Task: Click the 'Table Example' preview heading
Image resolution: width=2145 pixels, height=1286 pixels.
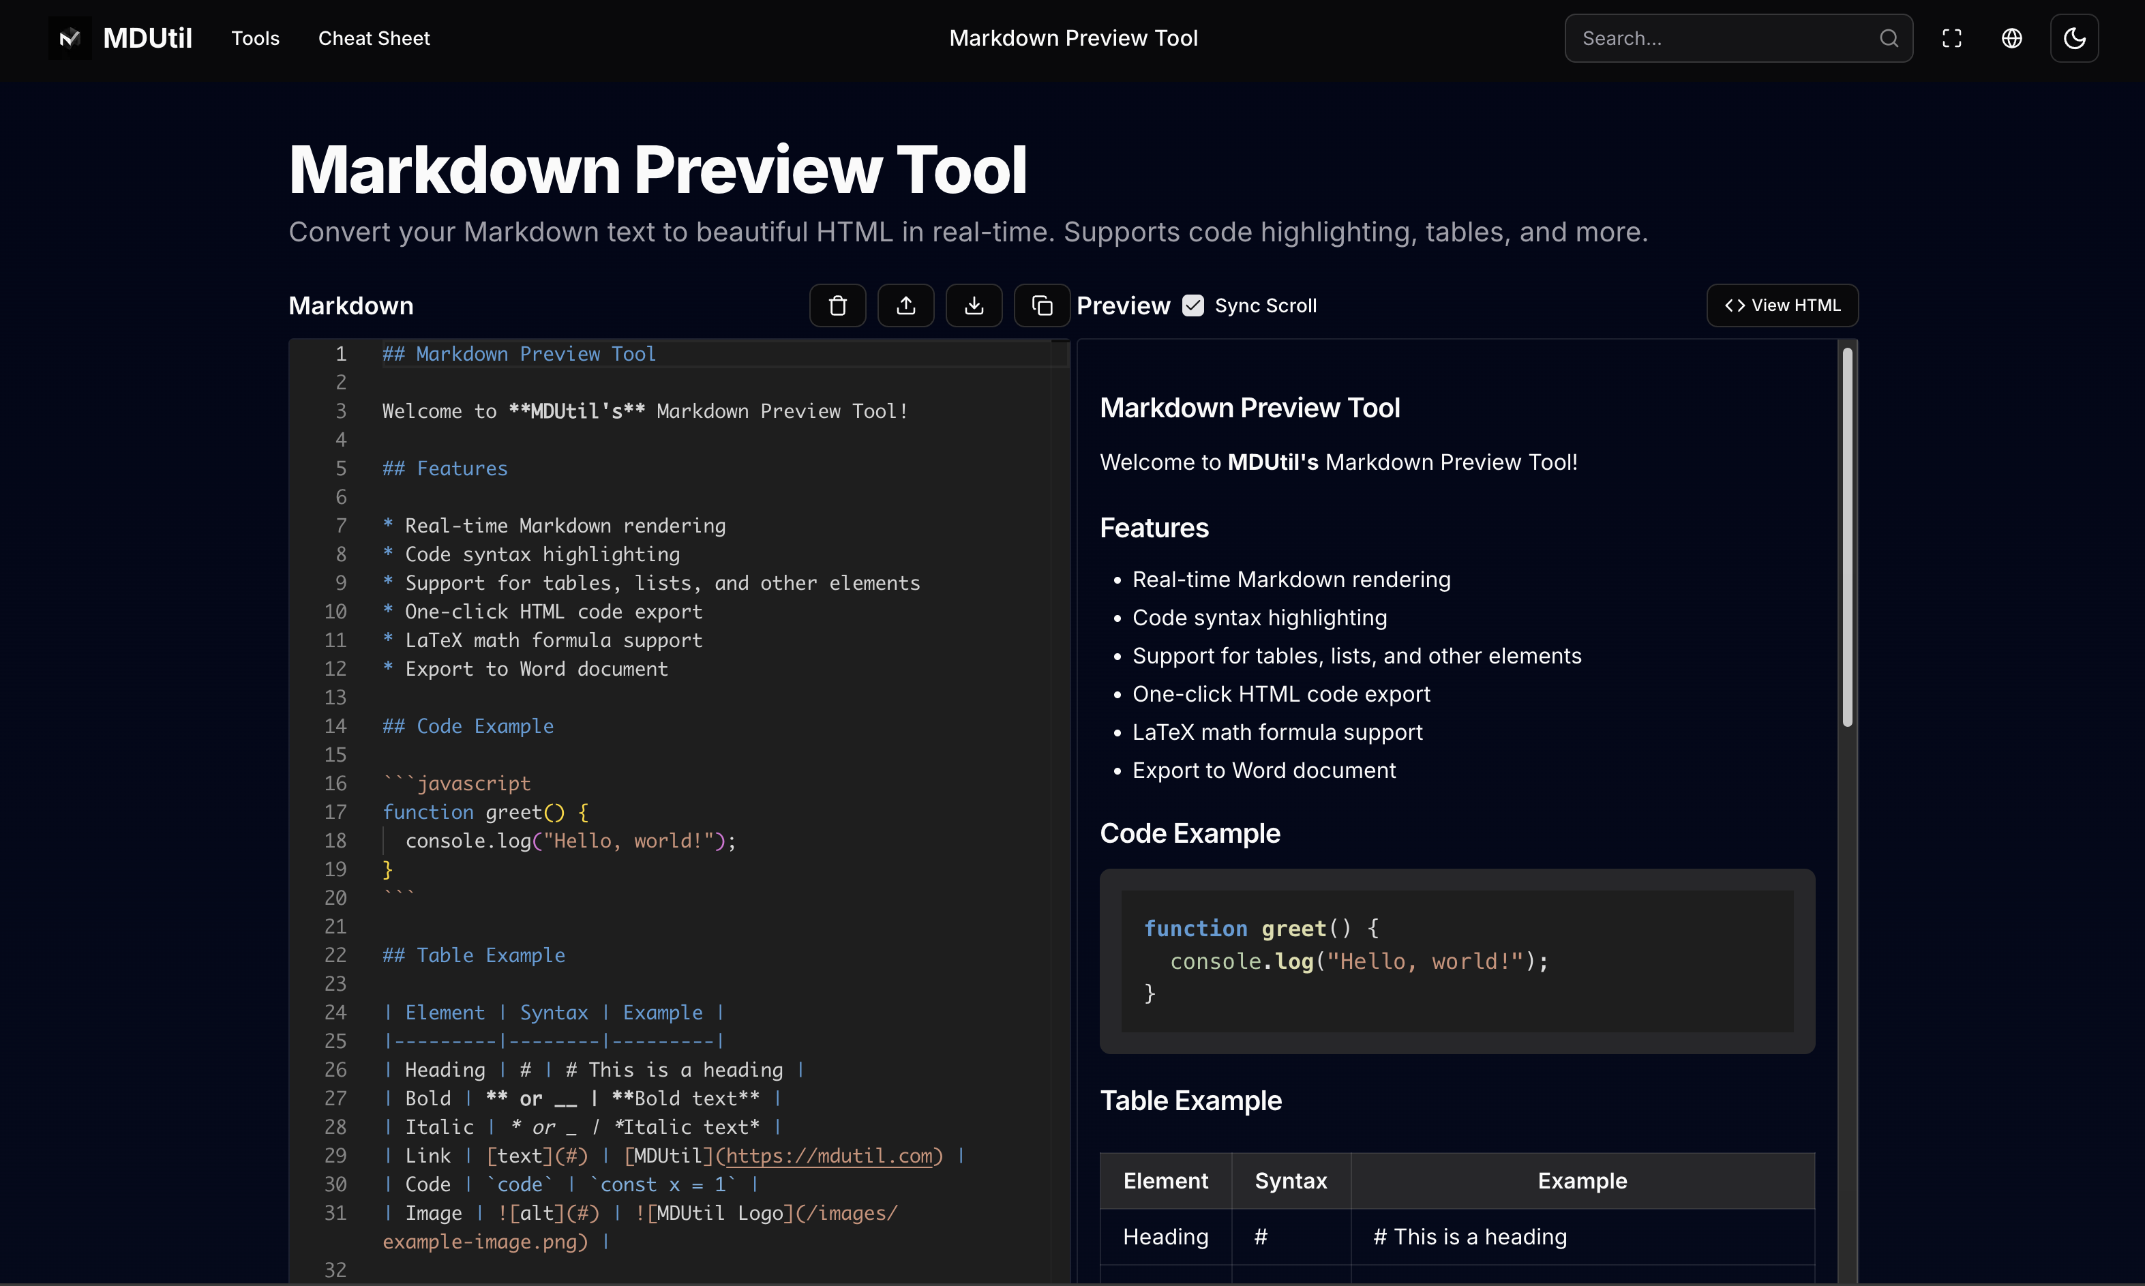Action: [x=1190, y=1101]
